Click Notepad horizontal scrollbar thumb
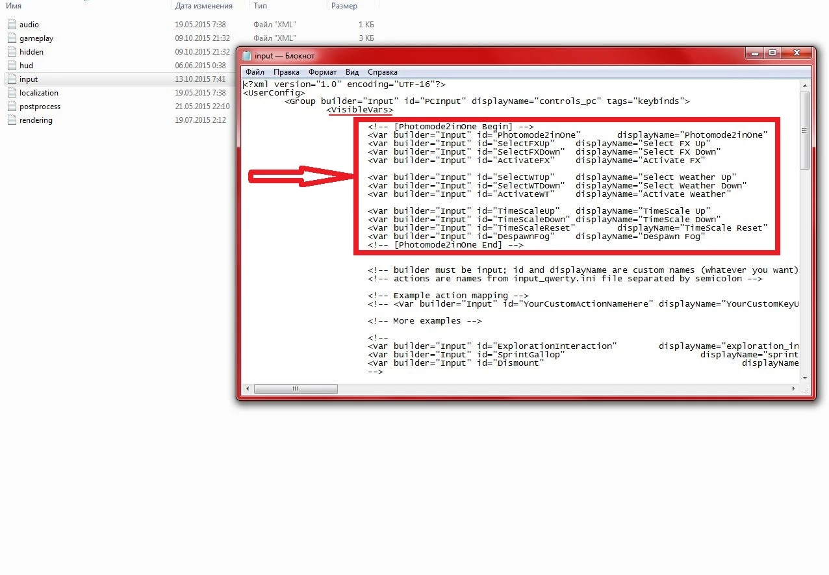Viewport: 829px width, 575px height. point(296,389)
